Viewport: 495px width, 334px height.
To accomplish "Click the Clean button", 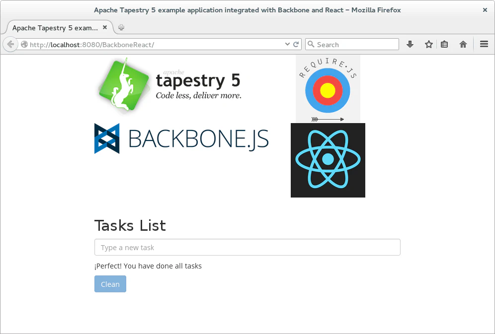I will 110,284.
